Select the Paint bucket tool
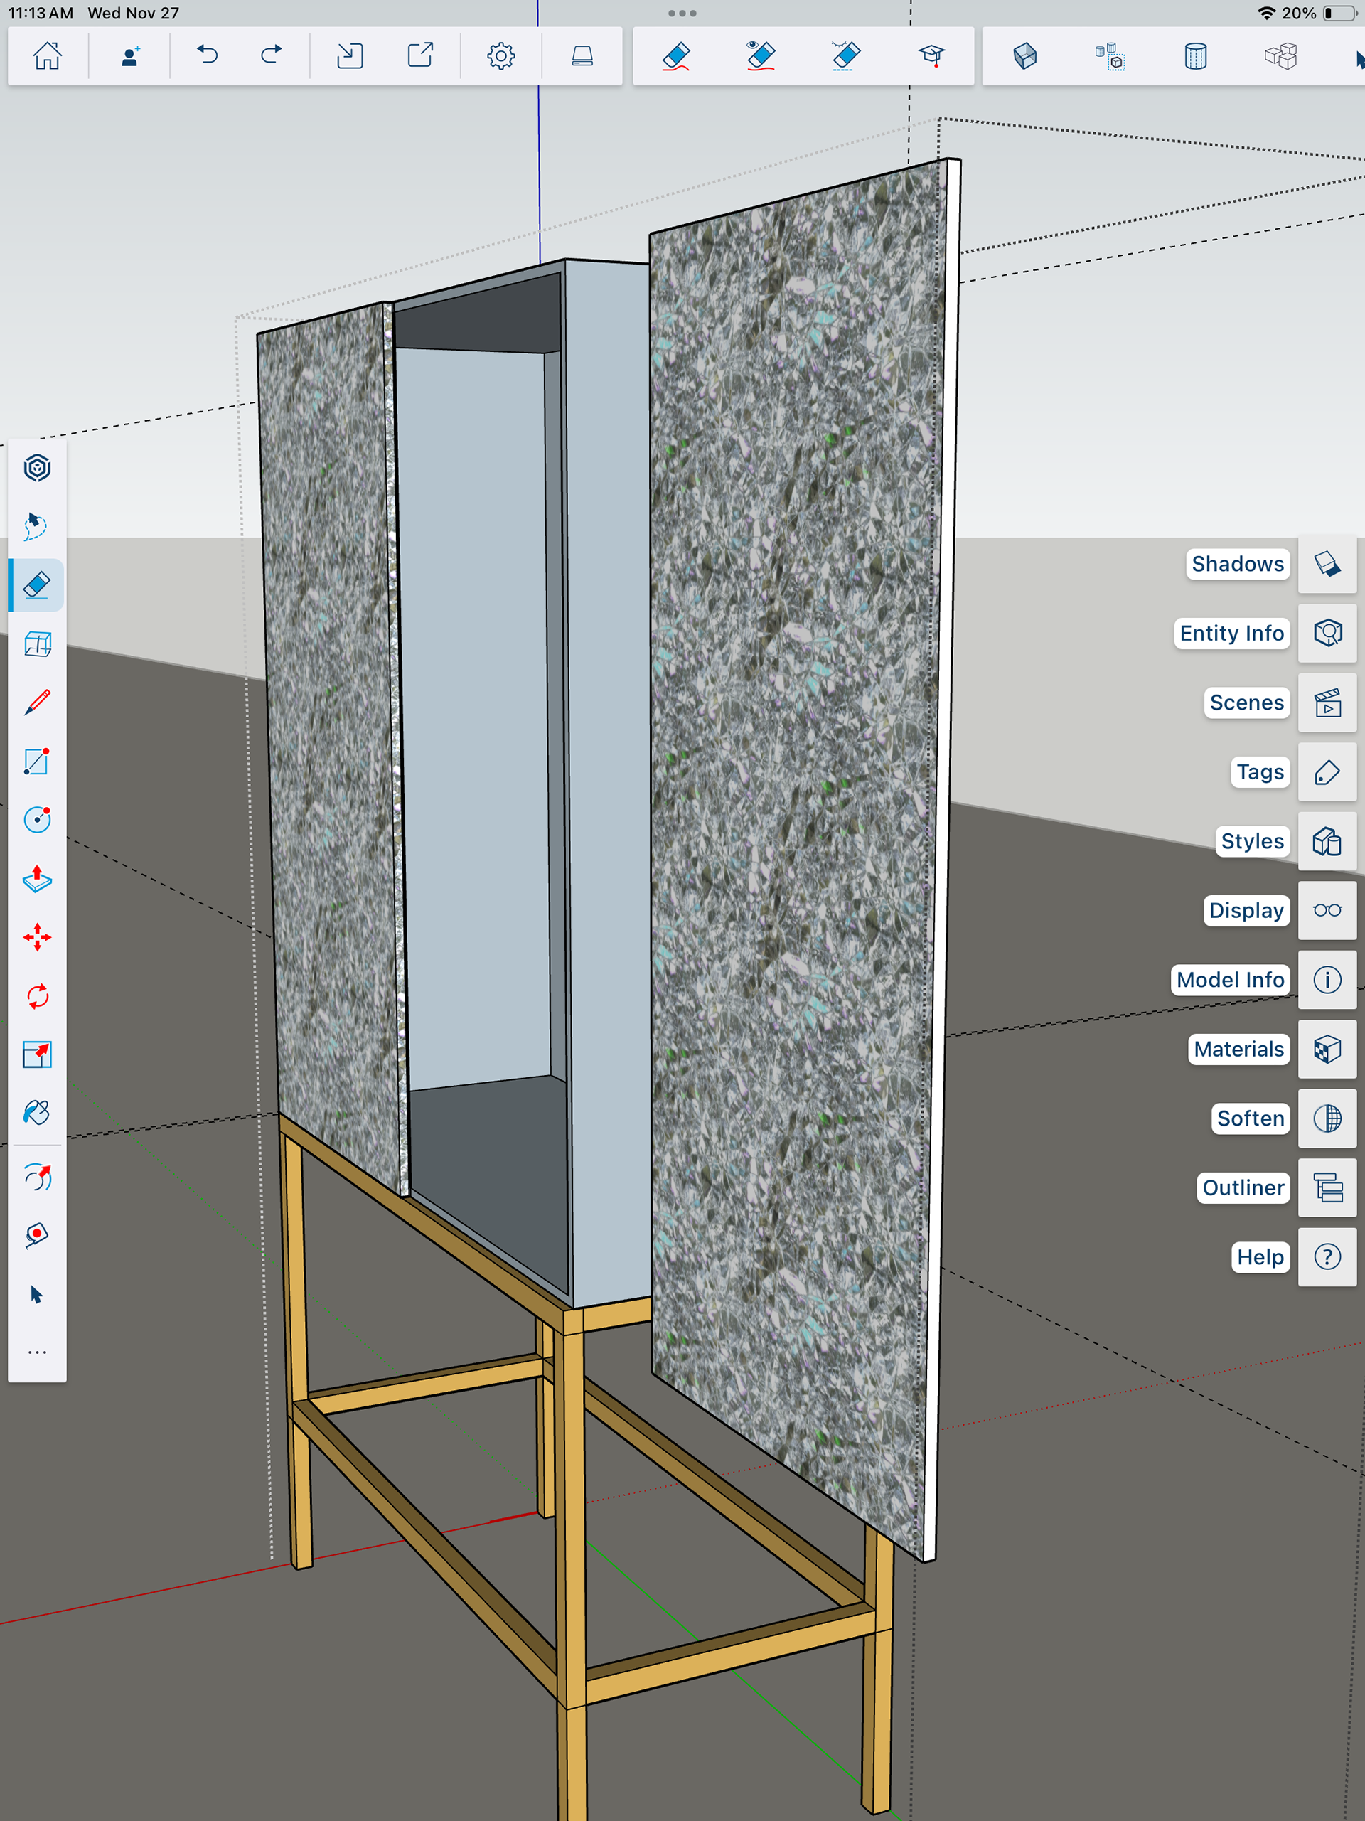Screen dimensions: 1365x1821 pyautogui.click(x=37, y=1113)
